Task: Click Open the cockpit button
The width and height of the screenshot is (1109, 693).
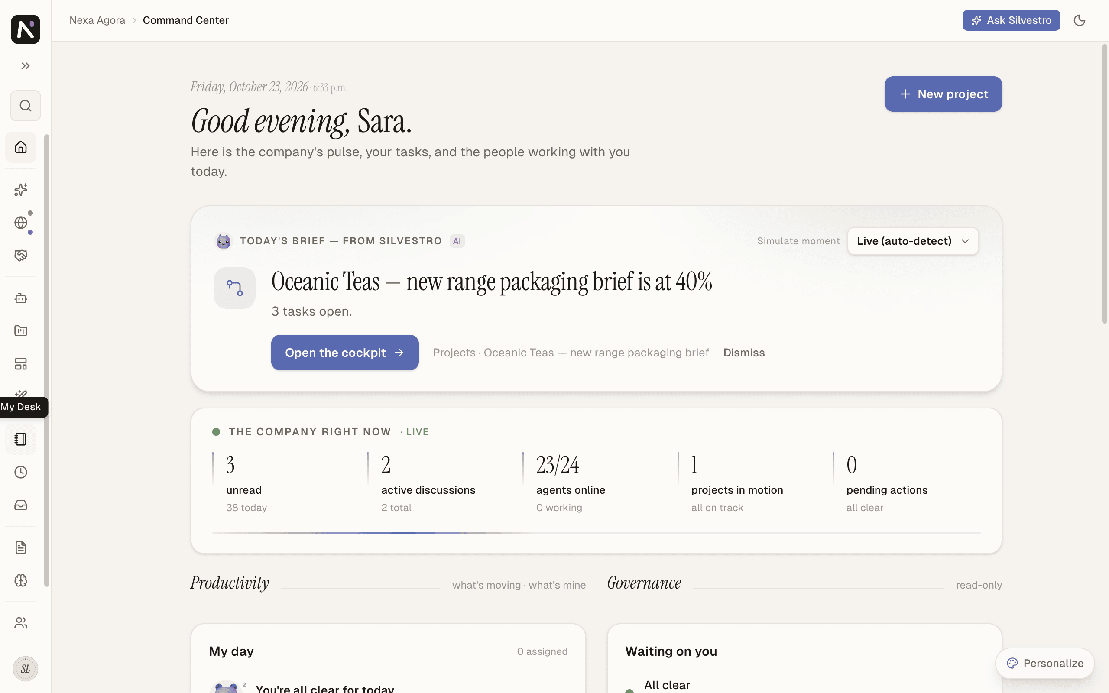Action: [x=345, y=353]
